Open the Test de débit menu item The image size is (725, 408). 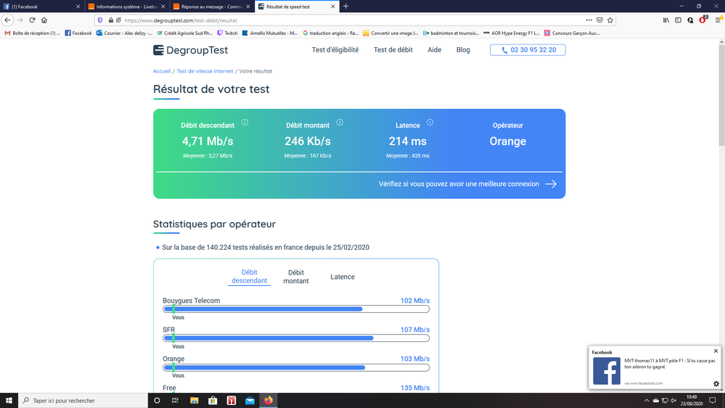(x=393, y=50)
